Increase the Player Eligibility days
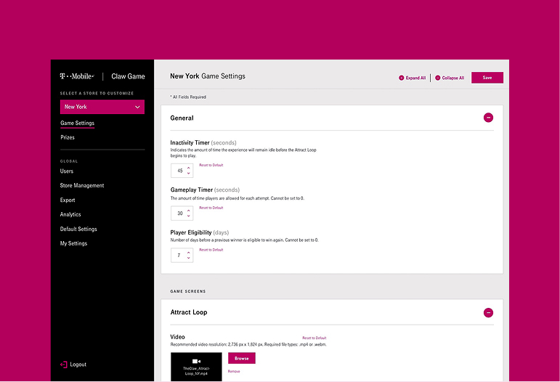The height and width of the screenshot is (382, 560). (189, 253)
